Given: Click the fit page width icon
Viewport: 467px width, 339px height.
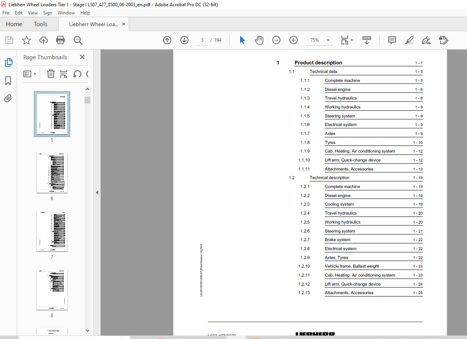Looking at the screenshot, I should point(345,40).
